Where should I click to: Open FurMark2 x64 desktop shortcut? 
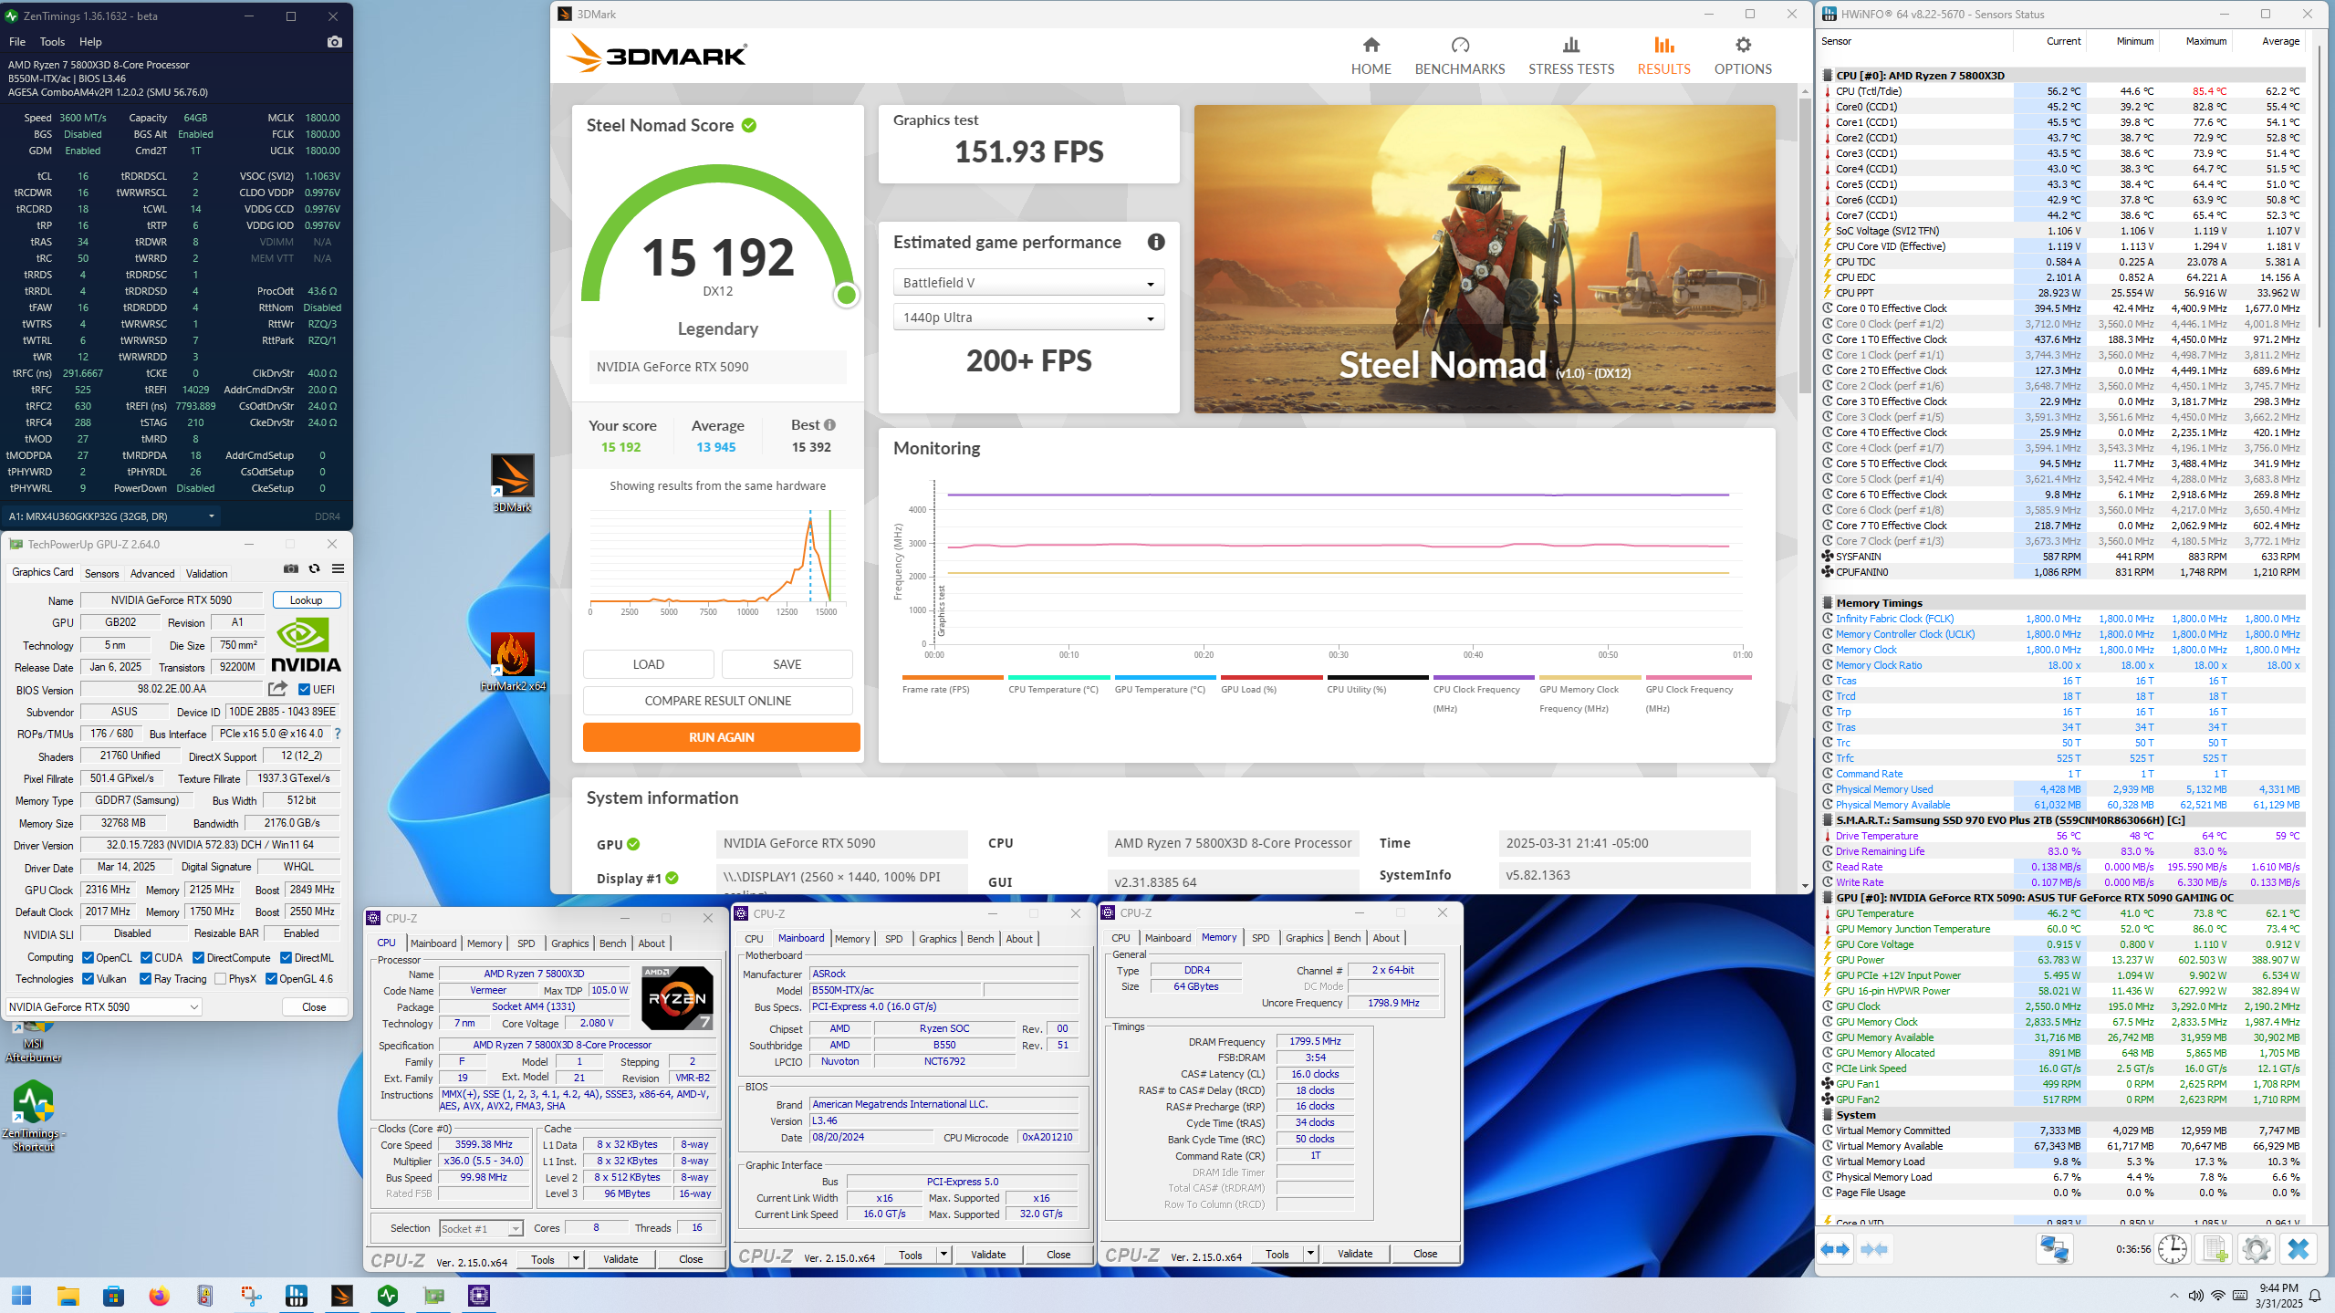point(512,662)
